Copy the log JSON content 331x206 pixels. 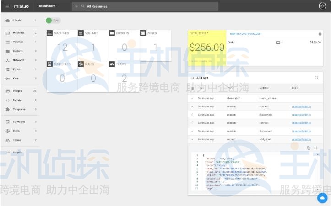309,148
